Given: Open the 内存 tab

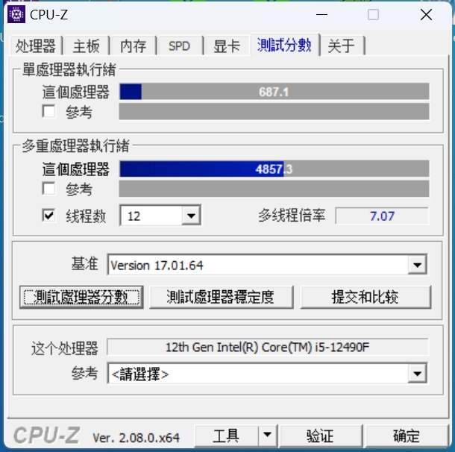Looking at the screenshot, I should pos(134,45).
